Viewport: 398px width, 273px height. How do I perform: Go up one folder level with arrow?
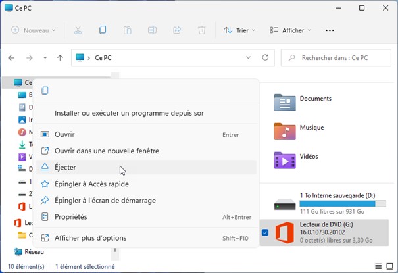pyautogui.click(x=60, y=58)
